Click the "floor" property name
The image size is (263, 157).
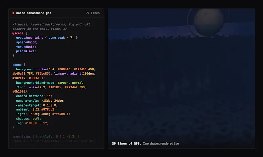(x=21, y=87)
